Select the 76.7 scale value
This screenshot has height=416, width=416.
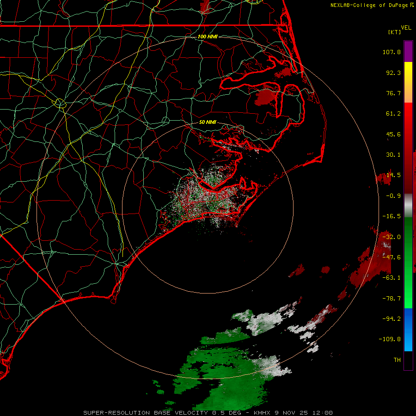(393, 93)
